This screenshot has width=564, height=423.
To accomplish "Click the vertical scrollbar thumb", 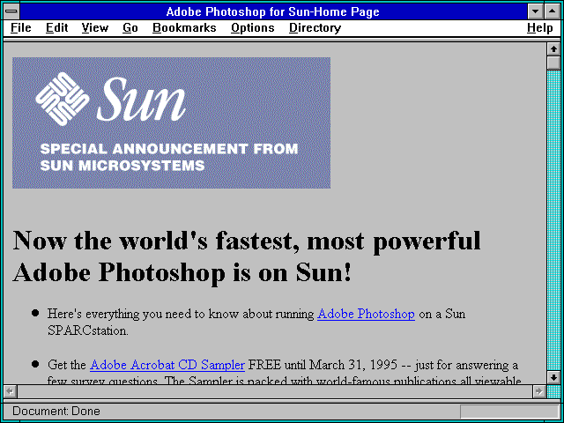I will (553, 63).
